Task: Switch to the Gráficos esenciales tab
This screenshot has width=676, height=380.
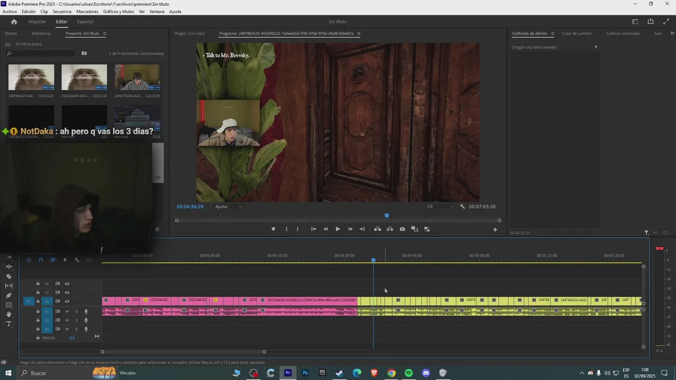Action: pos(623,34)
